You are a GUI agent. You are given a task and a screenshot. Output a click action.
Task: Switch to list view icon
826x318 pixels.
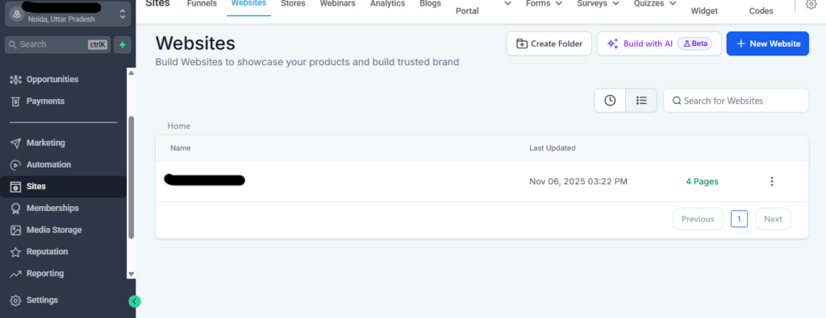coord(641,101)
